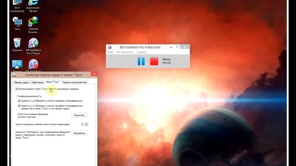
Task: Select the 'Сеть' network desktop icon
Action: tap(17, 24)
